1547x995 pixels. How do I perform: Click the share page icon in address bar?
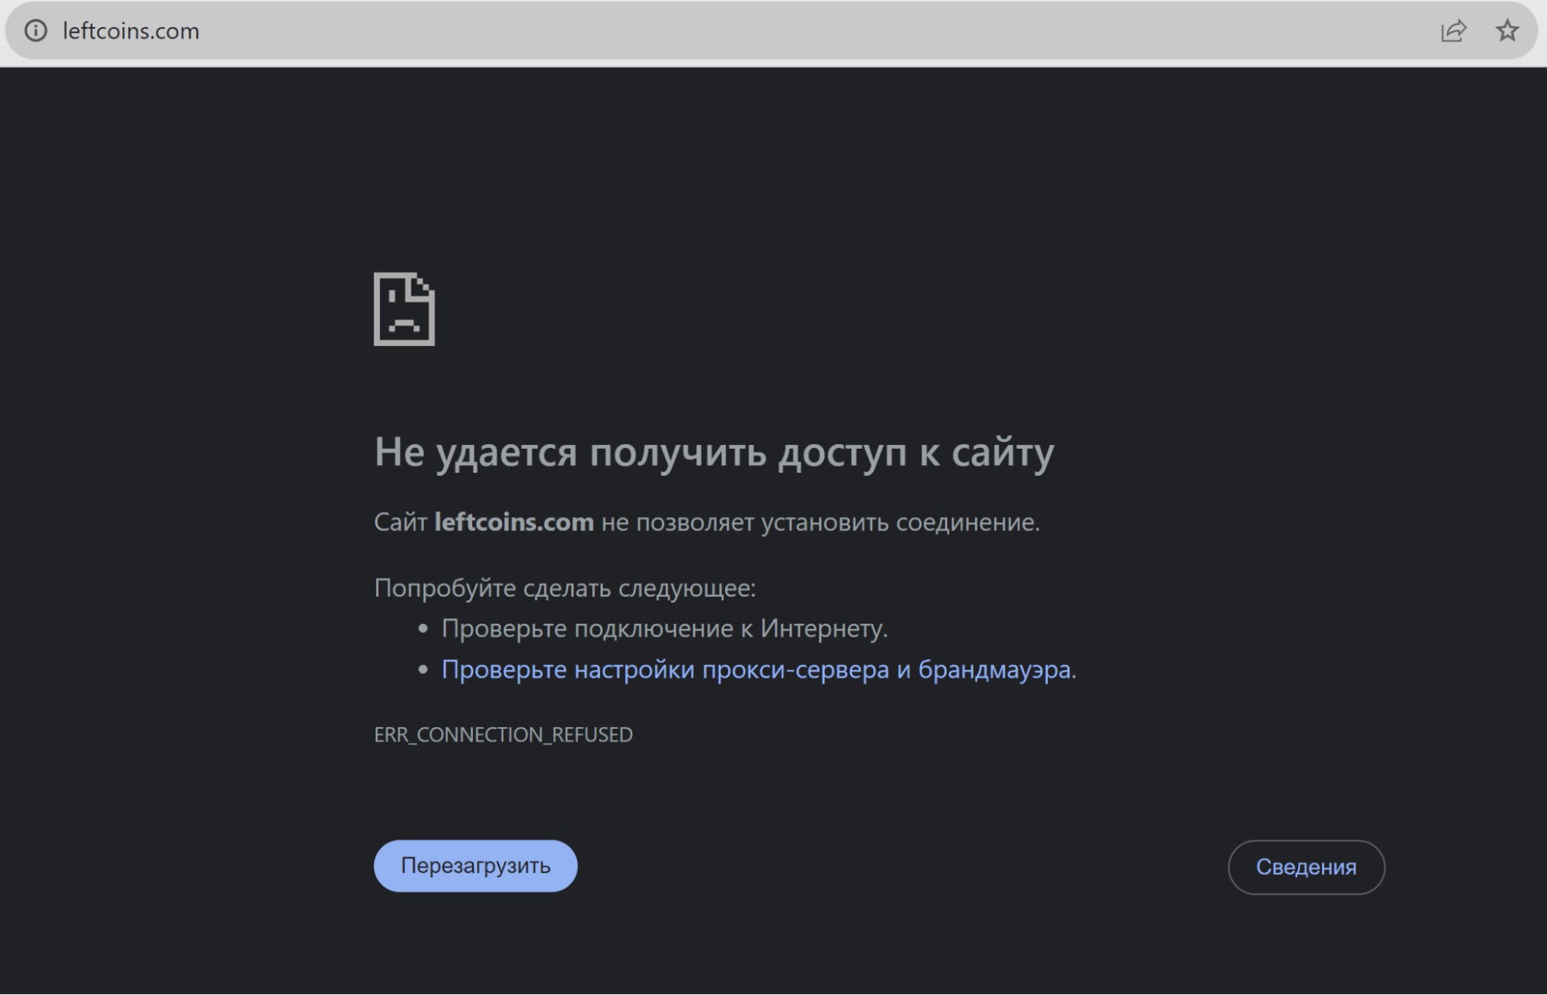pos(1453,31)
